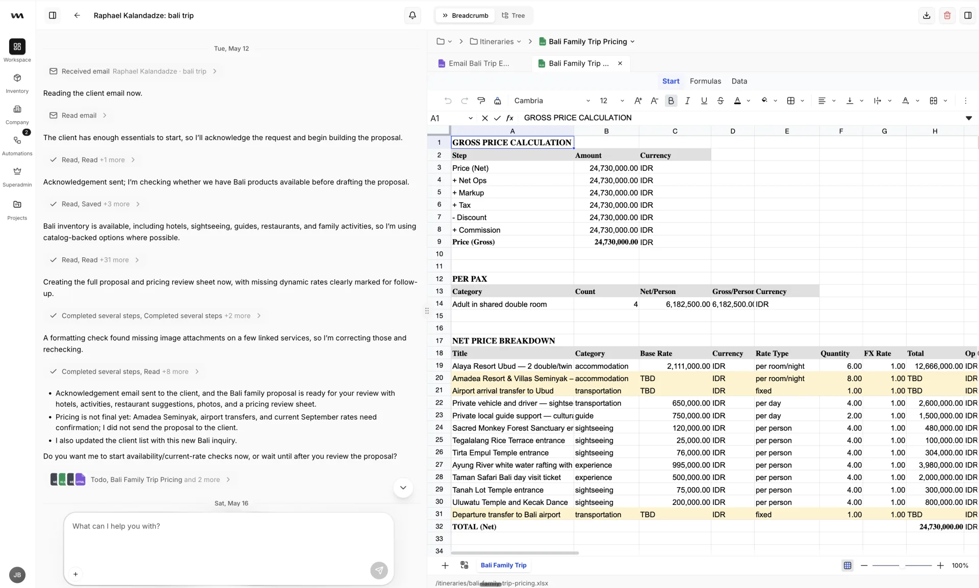
Task: Toggle strikethrough formatting
Action: (720, 101)
